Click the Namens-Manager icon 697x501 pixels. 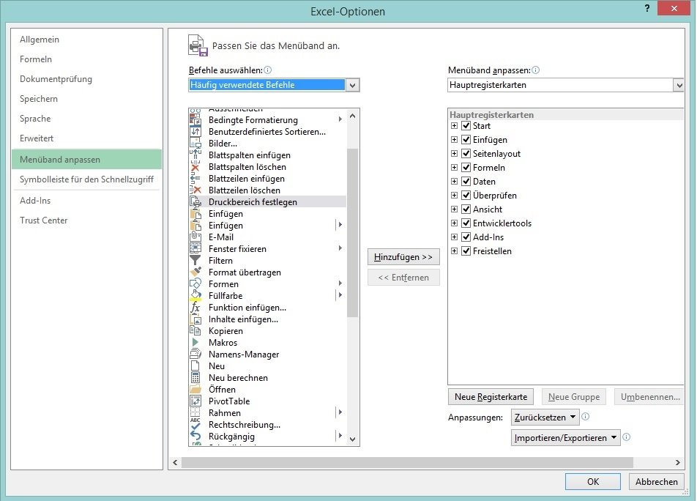point(195,355)
